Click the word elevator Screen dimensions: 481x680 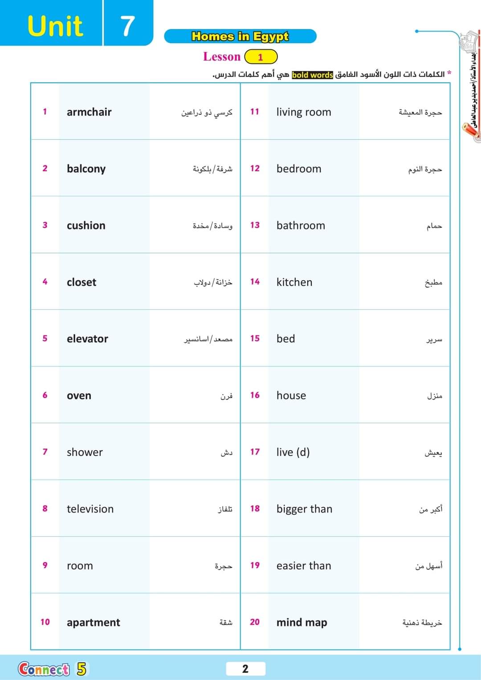pos(87,339)
